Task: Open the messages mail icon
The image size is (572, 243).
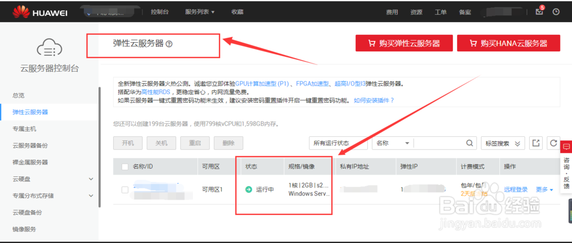Action: tap(539, 11)
